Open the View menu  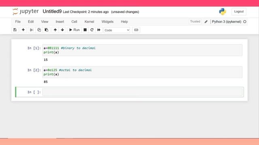(45, 22)
